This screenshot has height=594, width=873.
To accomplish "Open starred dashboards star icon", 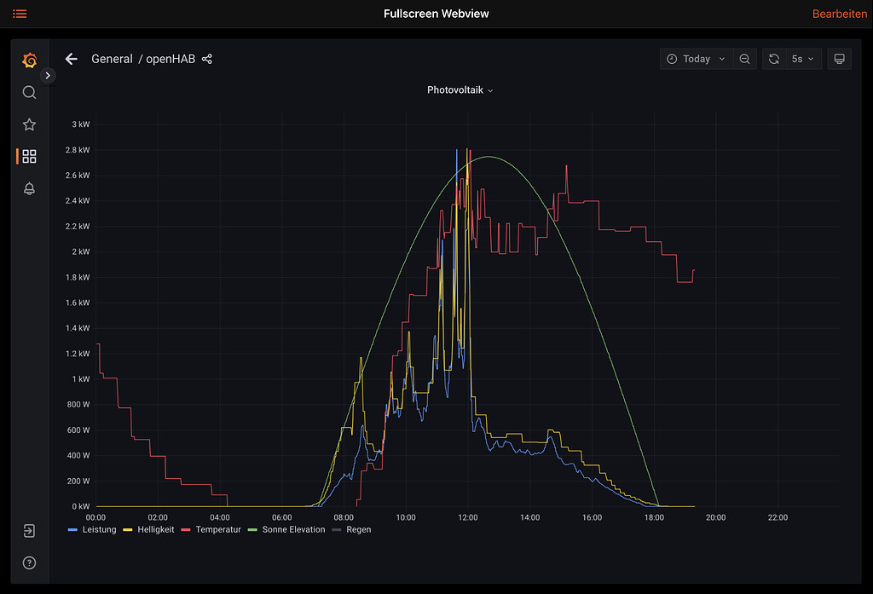I will tap(29, 124).
